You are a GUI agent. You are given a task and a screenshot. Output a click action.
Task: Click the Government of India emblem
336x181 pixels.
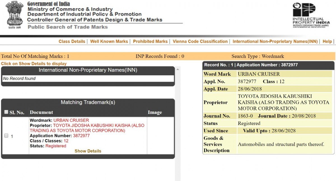(15, 15)
